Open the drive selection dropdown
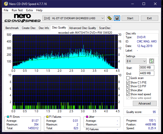Screen dimensions: 163x134 coord(74,18)
